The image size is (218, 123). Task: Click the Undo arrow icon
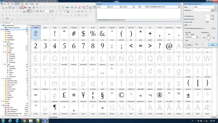(x=45, y=7)
